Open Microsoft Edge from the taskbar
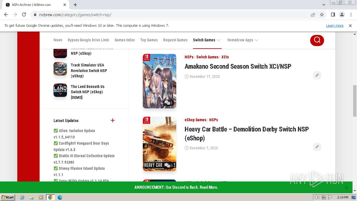The width and height of the screenshot is (357, 201). point(60,197)
